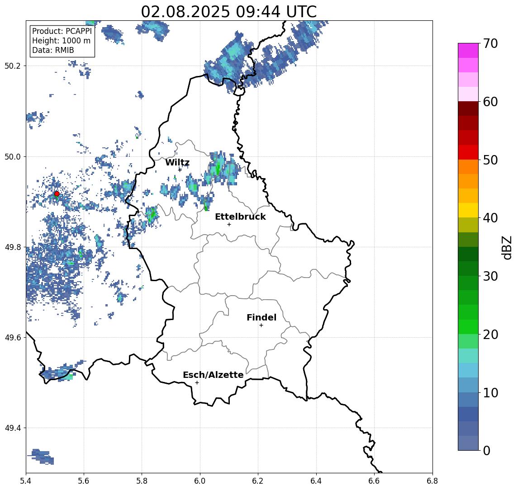Viewport: 518px width, 490px height.
Task: Click the colorbar tick label 10
Action: tap(490, 393)
